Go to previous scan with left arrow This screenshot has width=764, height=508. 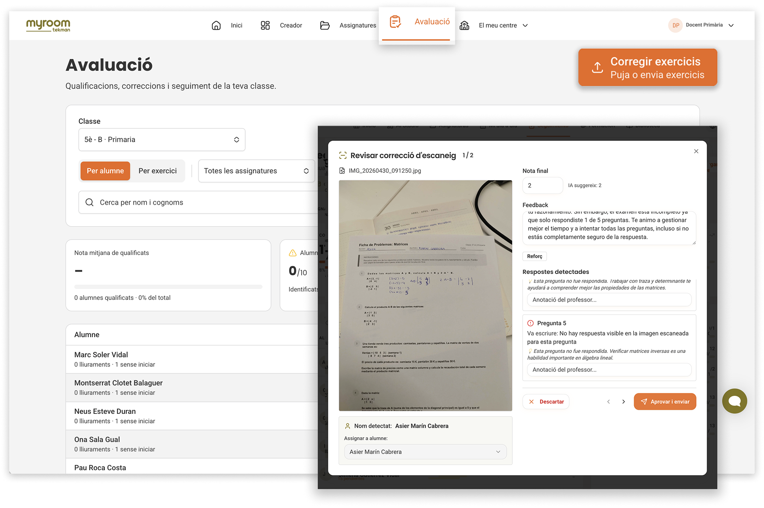pyautogui.click(x=609, y=402)
